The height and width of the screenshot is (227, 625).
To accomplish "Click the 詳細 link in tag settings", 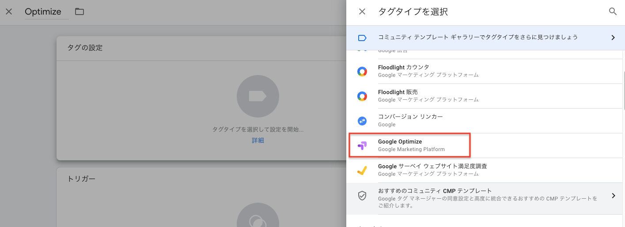I will (258, 140).
